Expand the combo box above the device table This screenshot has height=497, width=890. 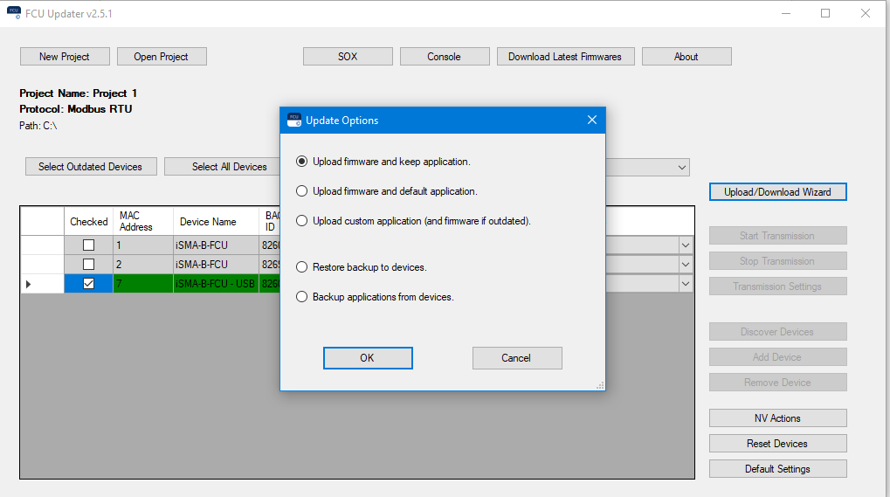click(681, 167)
